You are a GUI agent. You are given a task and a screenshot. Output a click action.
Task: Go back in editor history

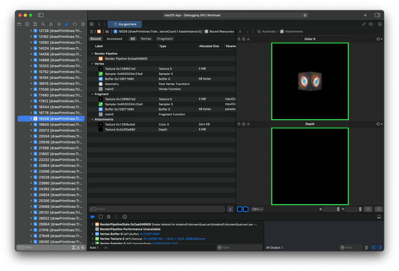pos(99,24)
